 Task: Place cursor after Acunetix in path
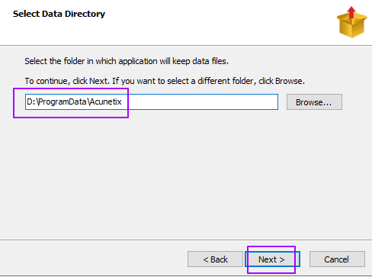[x=123, y=102]
